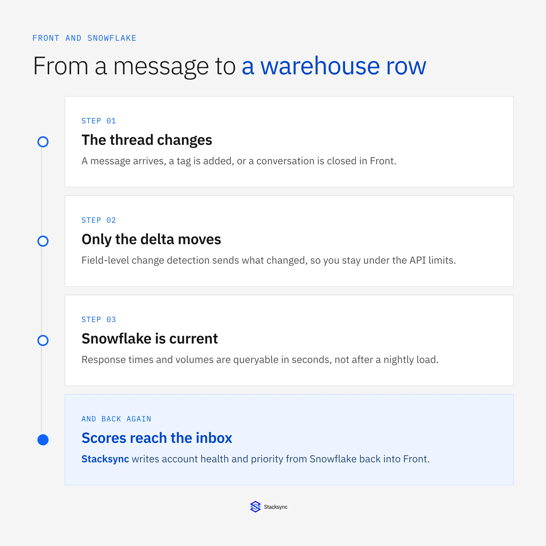
Task: Select the filled 'And back again' timeline marker
Action: coord(43,440)
